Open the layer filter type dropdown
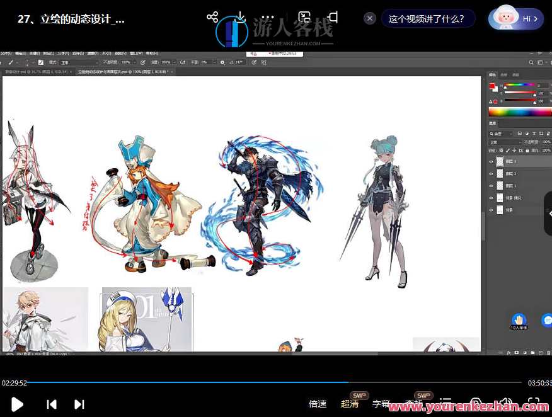The image size is (552, 417). 501,134
